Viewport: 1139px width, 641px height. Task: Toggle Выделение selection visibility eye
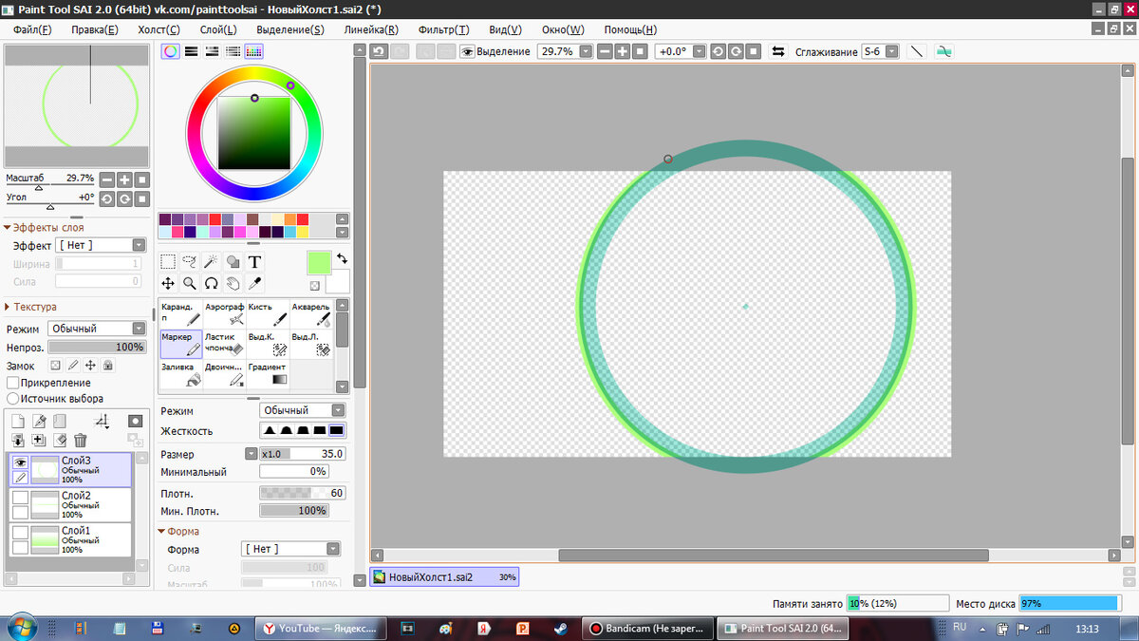467,51
